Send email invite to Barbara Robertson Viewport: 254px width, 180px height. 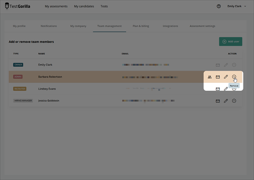pos(218,77)
